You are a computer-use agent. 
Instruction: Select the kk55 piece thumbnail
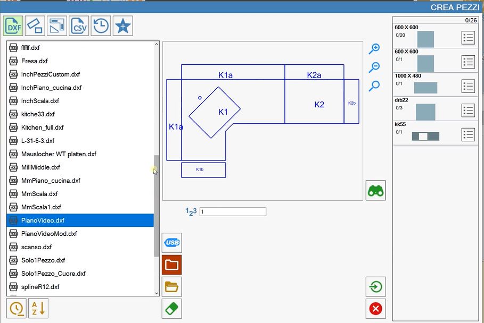(425, 136)
